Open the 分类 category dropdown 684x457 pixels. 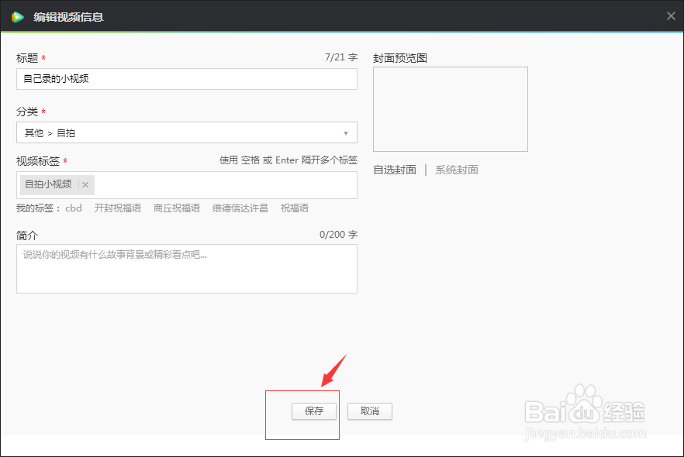[x=186, y=132]
